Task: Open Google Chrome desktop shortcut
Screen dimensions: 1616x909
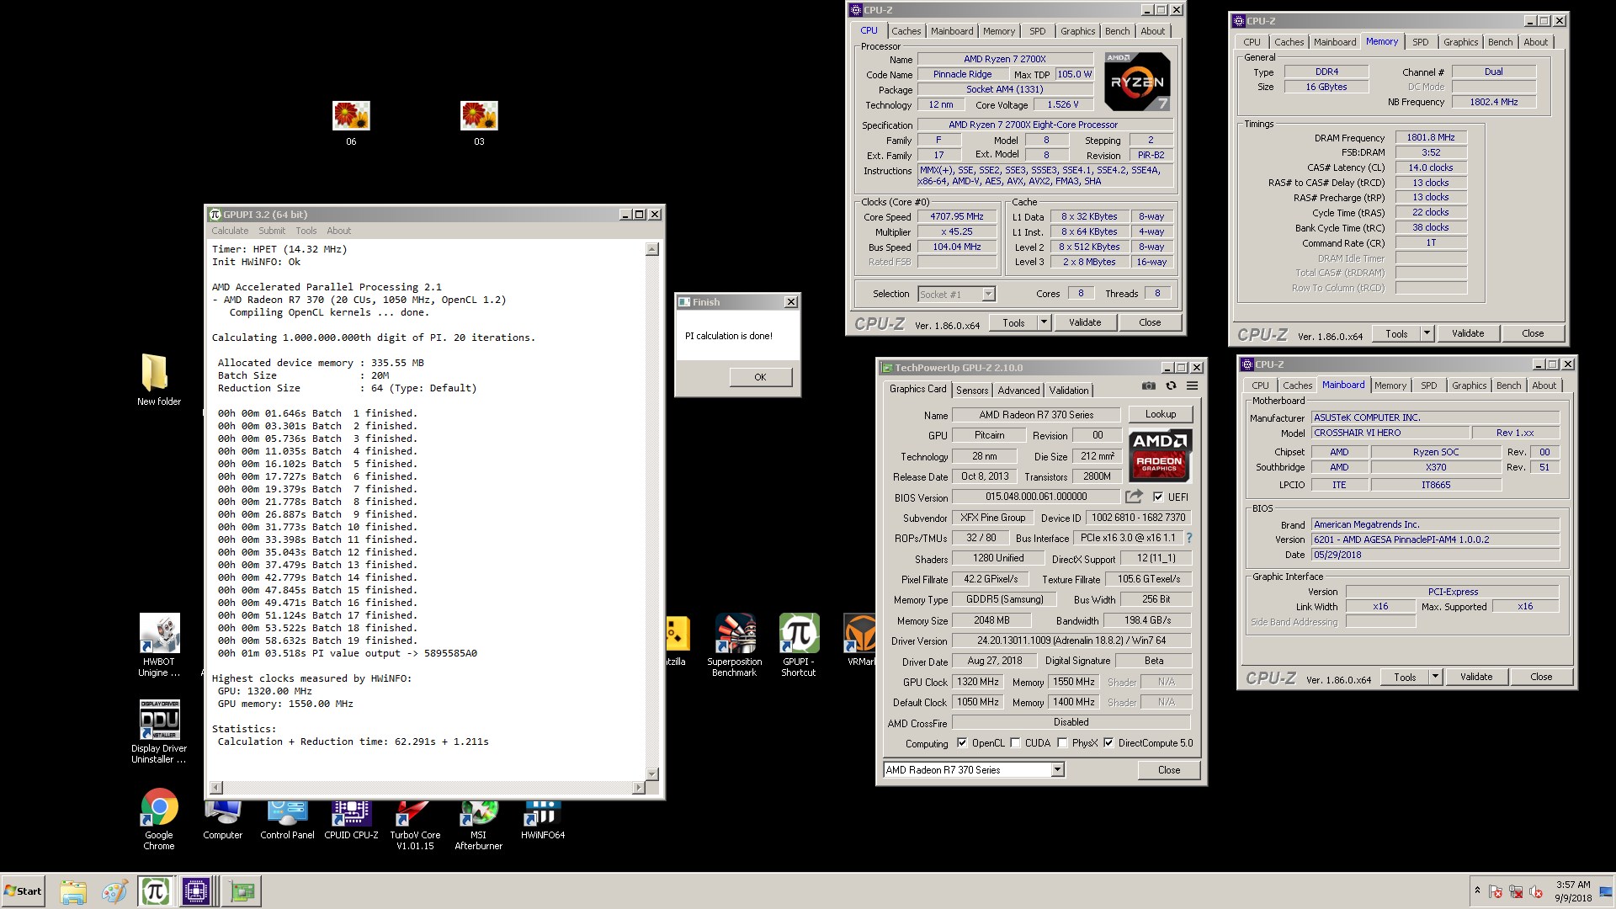Action: [x=159, y=819]
